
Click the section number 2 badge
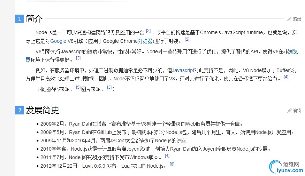pos(20,110)
